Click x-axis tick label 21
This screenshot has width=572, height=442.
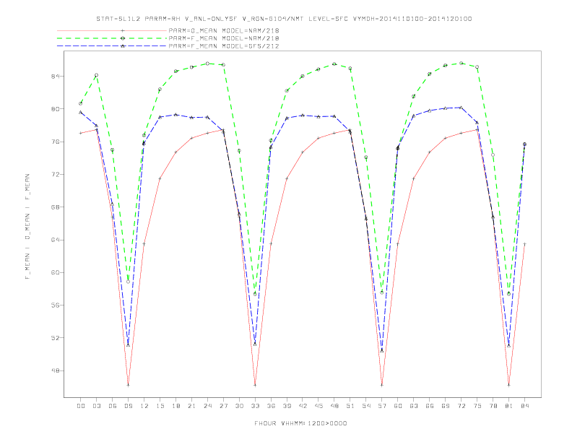pyautogui.click(x=192, y=406)
